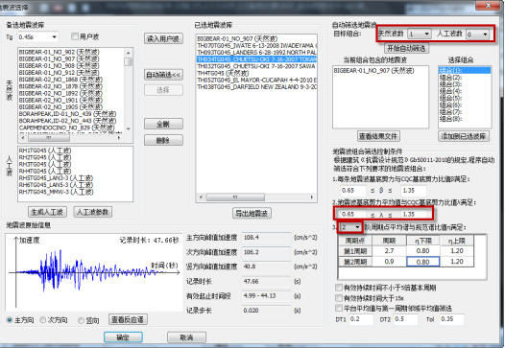Screen dimensions: 505x348
Task: Select RH3TG045 artificial wave entry
Action: click(x=45, y=164)
